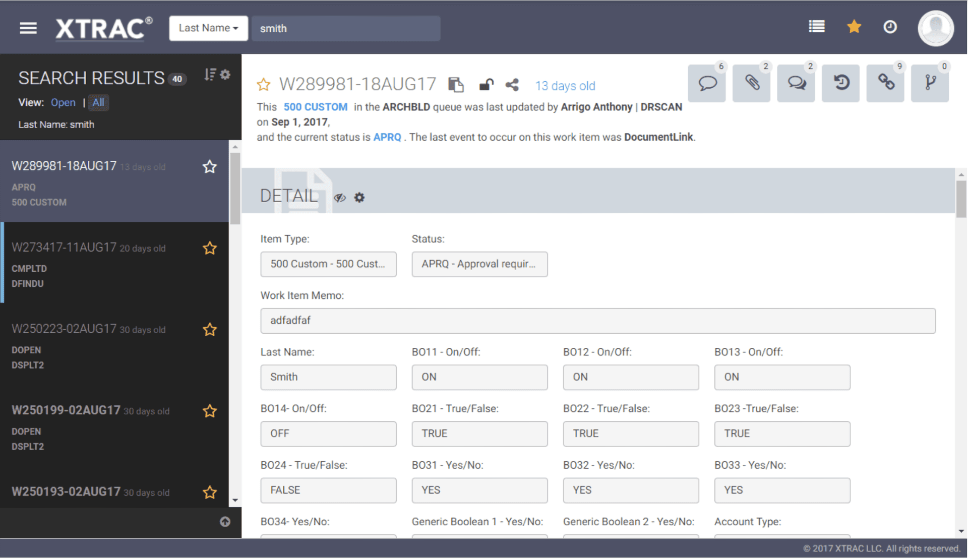Open BO13 On/Off dropdown
This screenshot has width=968, height=559.
(782, 377)
